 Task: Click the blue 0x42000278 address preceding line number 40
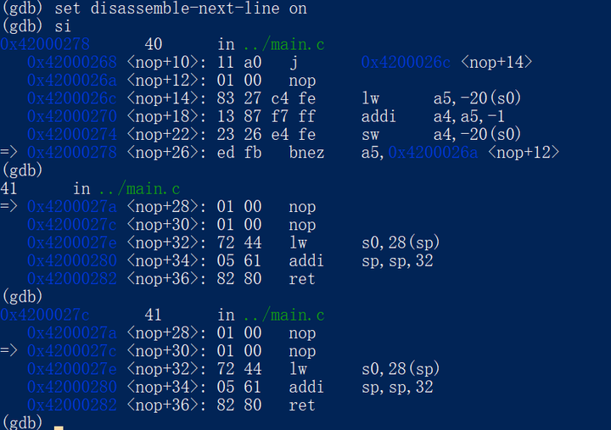coord(45,44)
